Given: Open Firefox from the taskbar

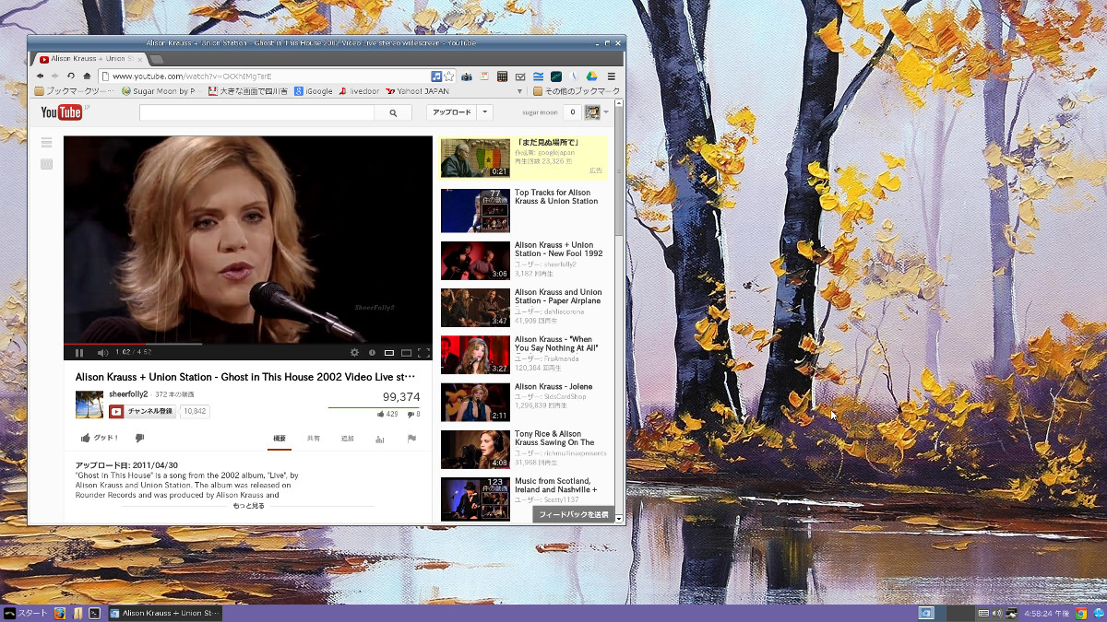Looking at the screenshot, I should [60, 613].
